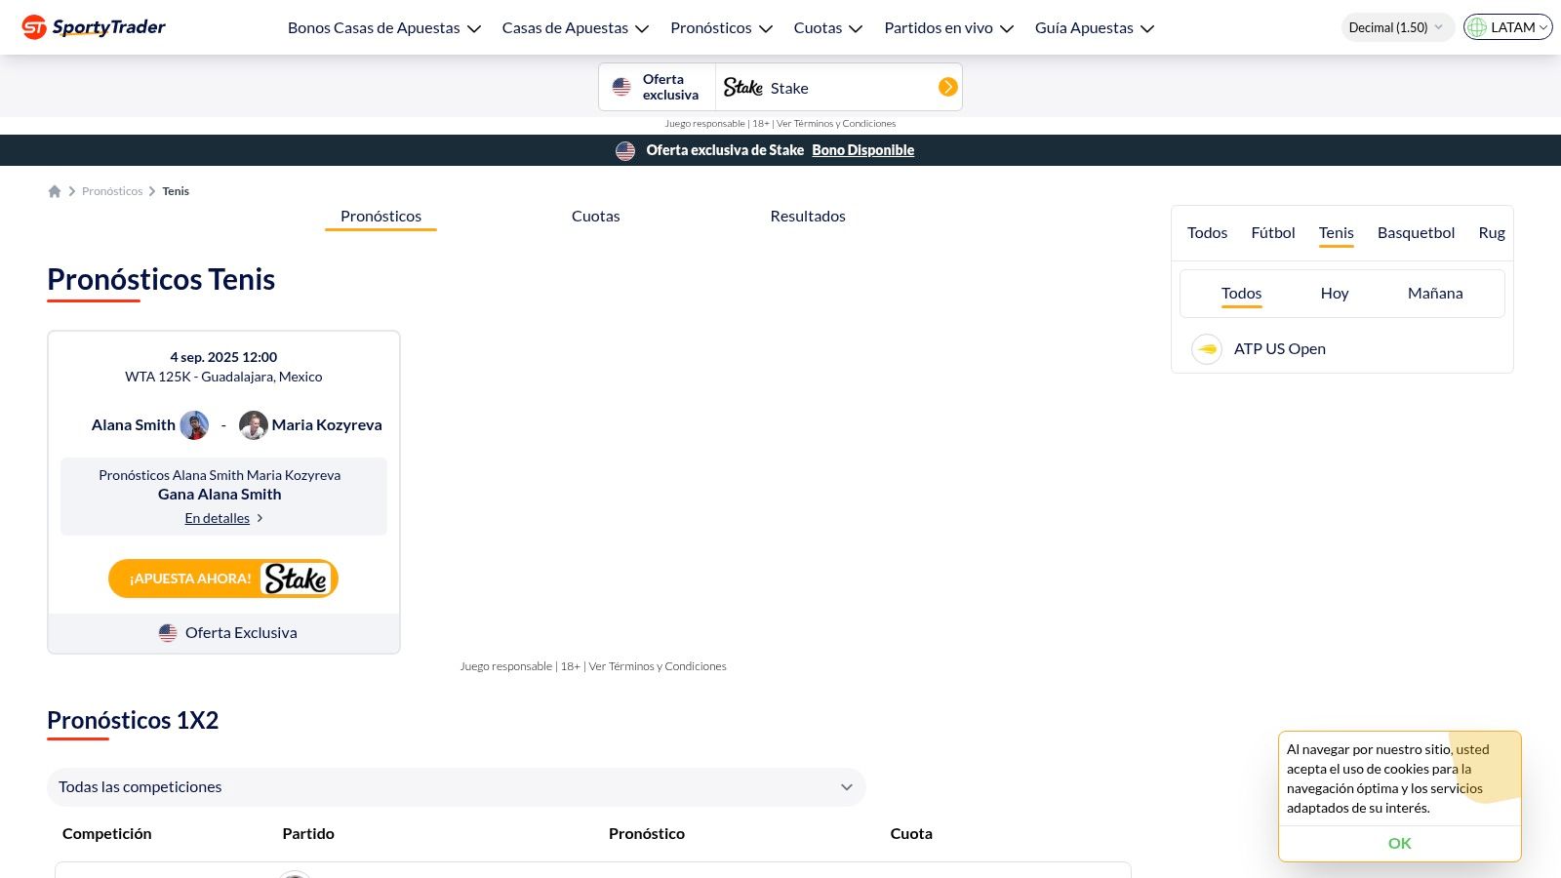Switch to the Pronósticos tab
Screen dimensions: 1561x878
pyautogui.click(x=380, y=217)
